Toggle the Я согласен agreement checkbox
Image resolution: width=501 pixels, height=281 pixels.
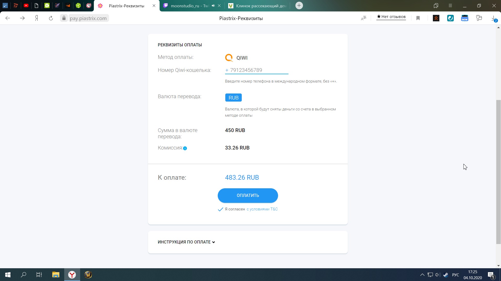point(221,209)
